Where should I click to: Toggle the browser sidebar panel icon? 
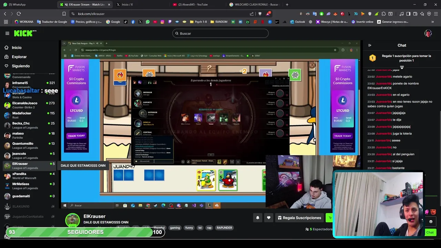pos(408,14)
